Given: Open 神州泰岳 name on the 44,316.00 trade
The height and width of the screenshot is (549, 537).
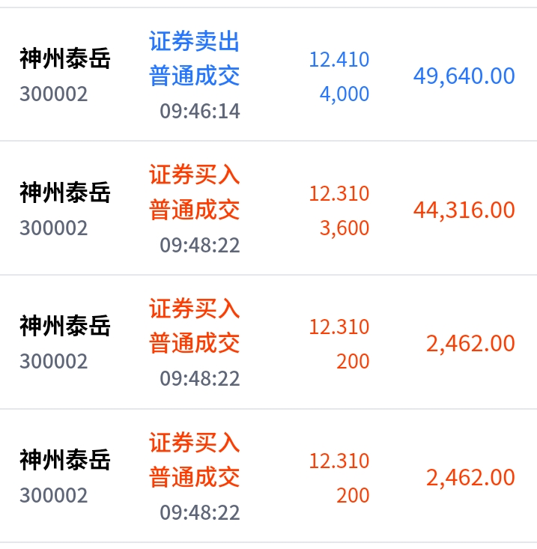Looking at the screenshot, I should 65,193.
